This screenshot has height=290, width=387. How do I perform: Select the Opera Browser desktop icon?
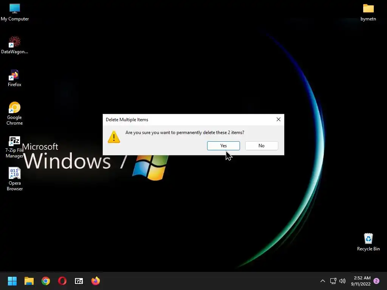[x=15, y=179]
